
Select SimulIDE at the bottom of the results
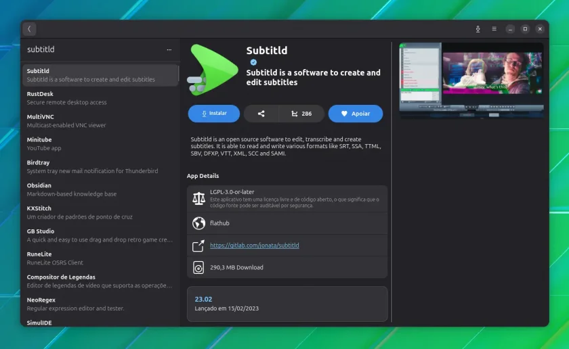pyautogui.click(x=100, y=322)
